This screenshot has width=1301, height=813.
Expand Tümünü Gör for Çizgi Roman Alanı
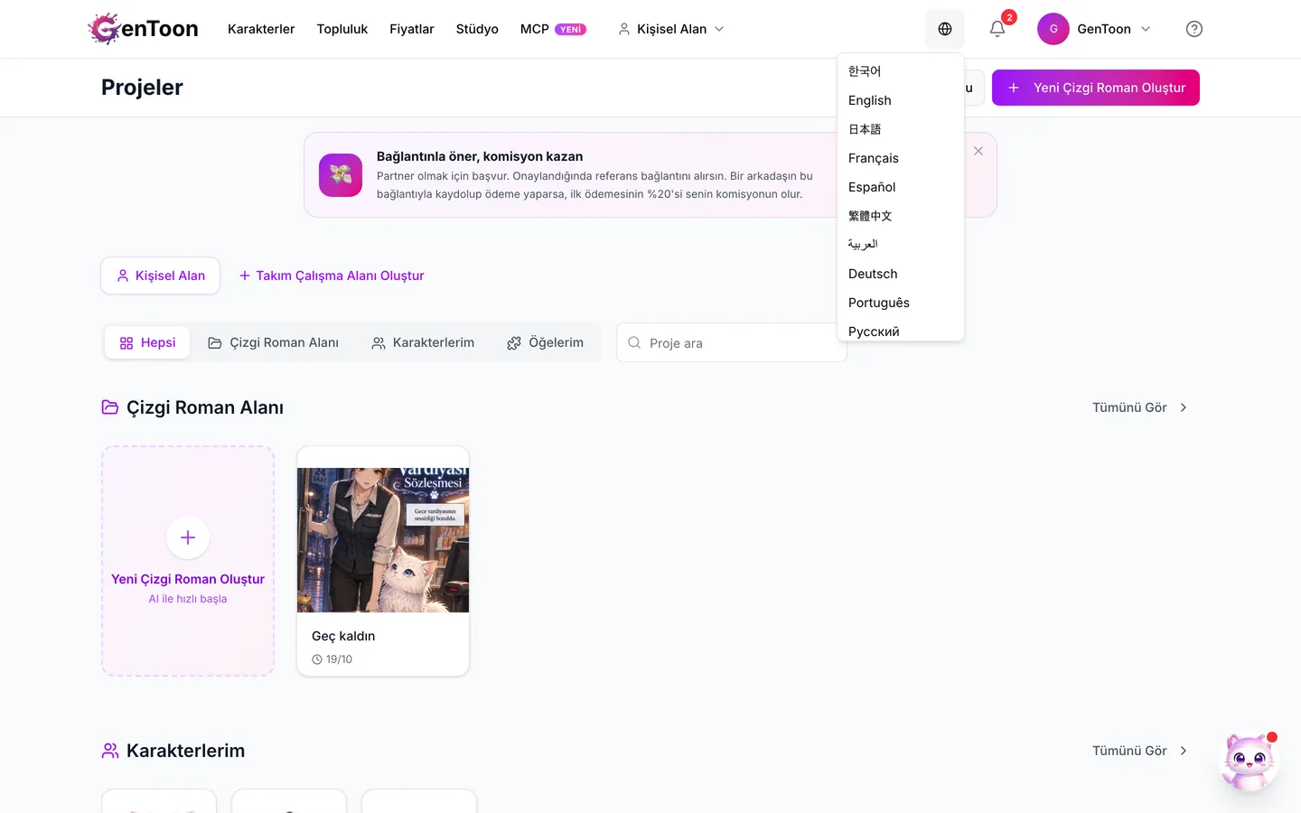[1139, 407]
